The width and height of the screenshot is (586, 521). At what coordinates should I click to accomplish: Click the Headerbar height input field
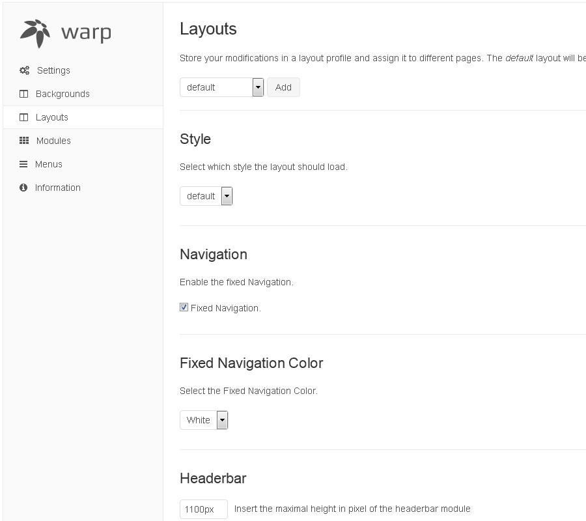(x=203, y=509)
